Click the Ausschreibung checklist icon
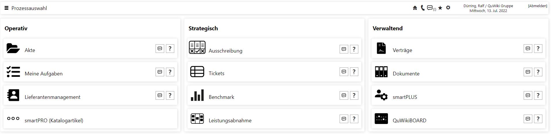The height and width of the screenshot is (134, 551). 197,47
